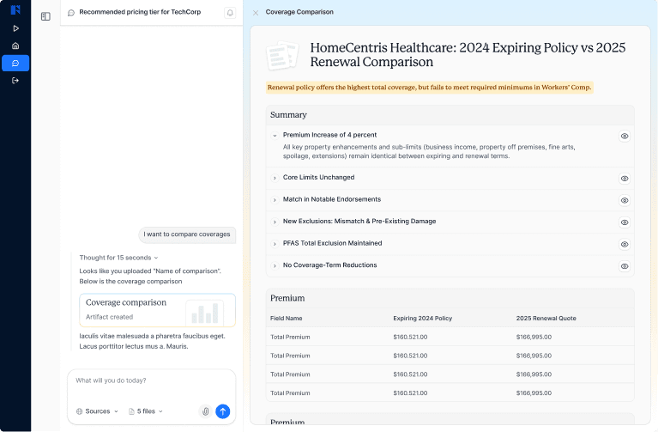Toggle eye icon for PFAS Total Exclusion
658x432 pixels.
[x=625, y=244]
